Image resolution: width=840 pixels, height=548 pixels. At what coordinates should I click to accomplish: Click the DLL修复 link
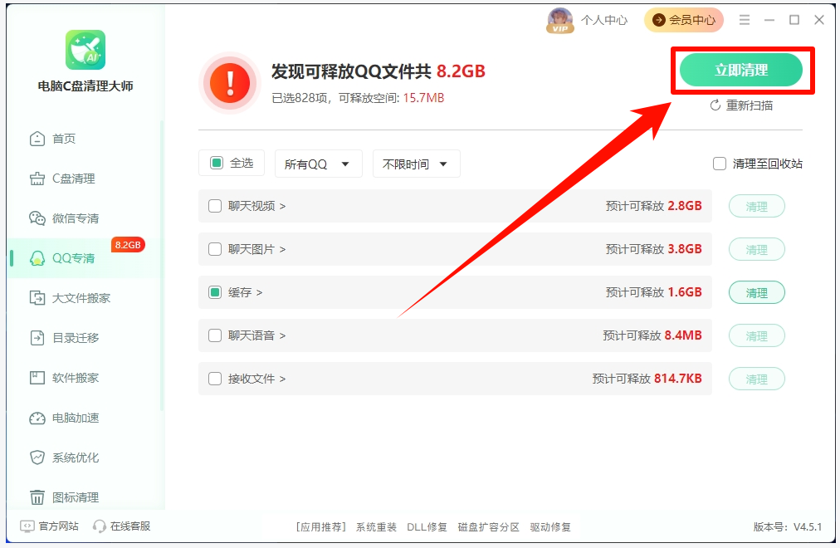click(427, 527)
